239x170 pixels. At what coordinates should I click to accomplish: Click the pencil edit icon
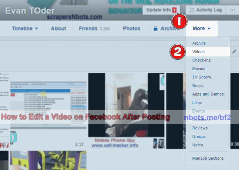point(234,52)
